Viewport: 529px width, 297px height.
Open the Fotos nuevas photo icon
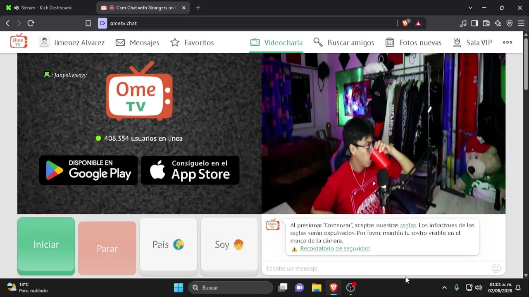[x=390, y=42]
